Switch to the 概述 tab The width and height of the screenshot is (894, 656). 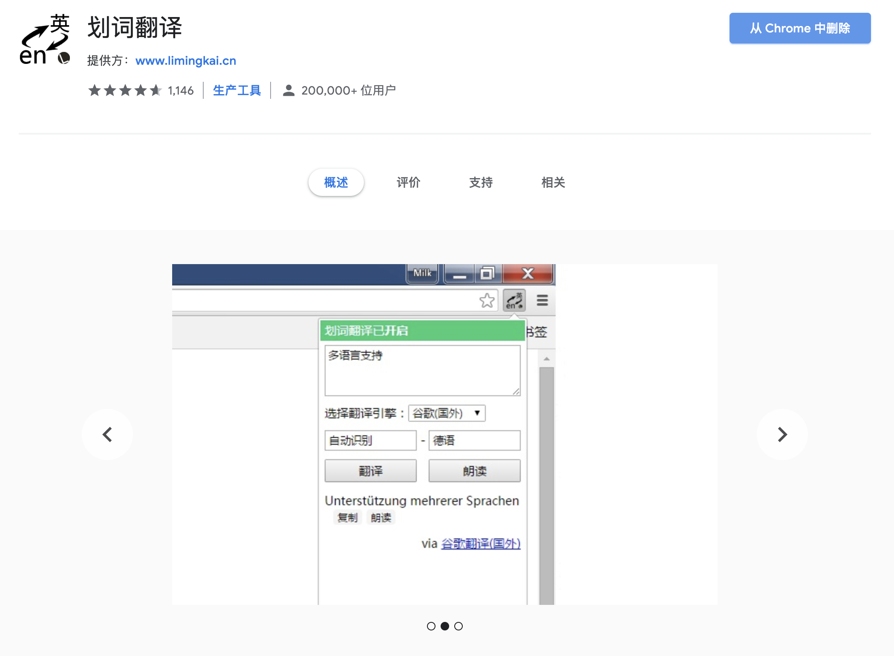336,182
